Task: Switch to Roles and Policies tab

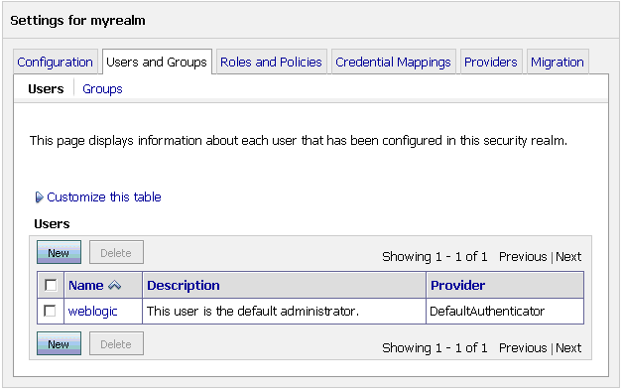Action: click(271, 62)
